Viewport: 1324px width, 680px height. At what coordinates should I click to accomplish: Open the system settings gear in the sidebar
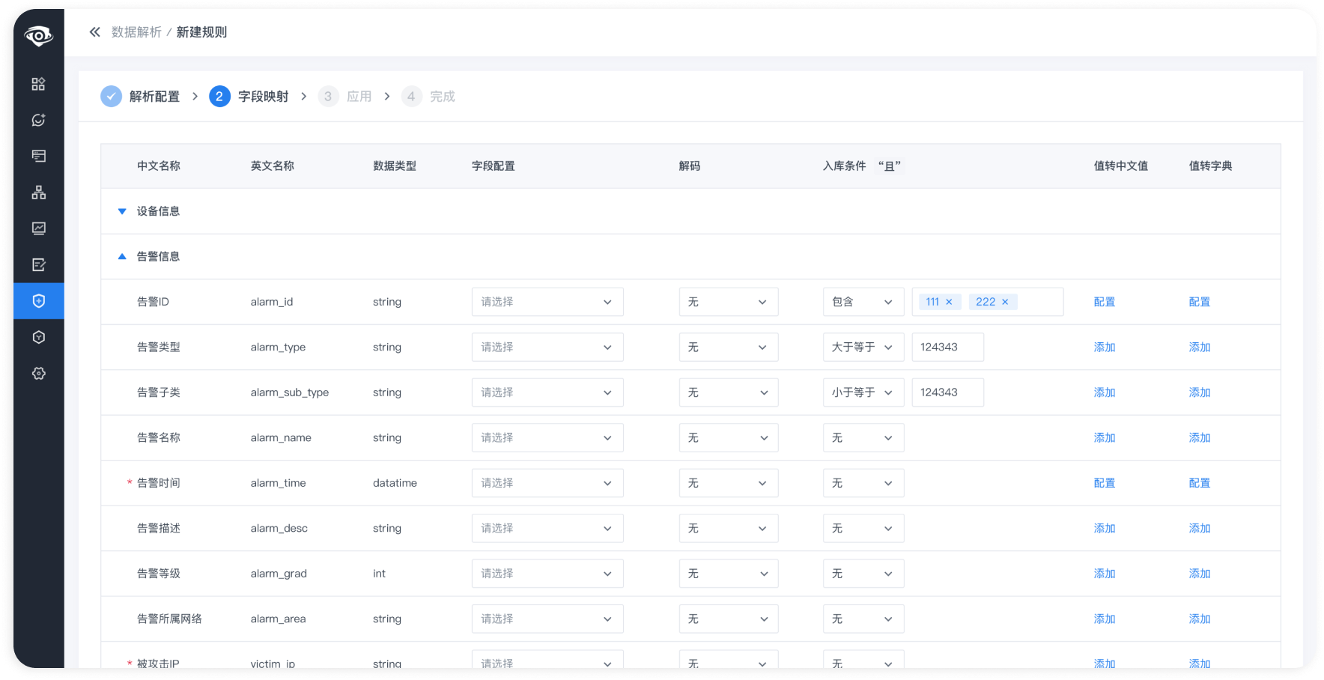[x=38, y=373]
